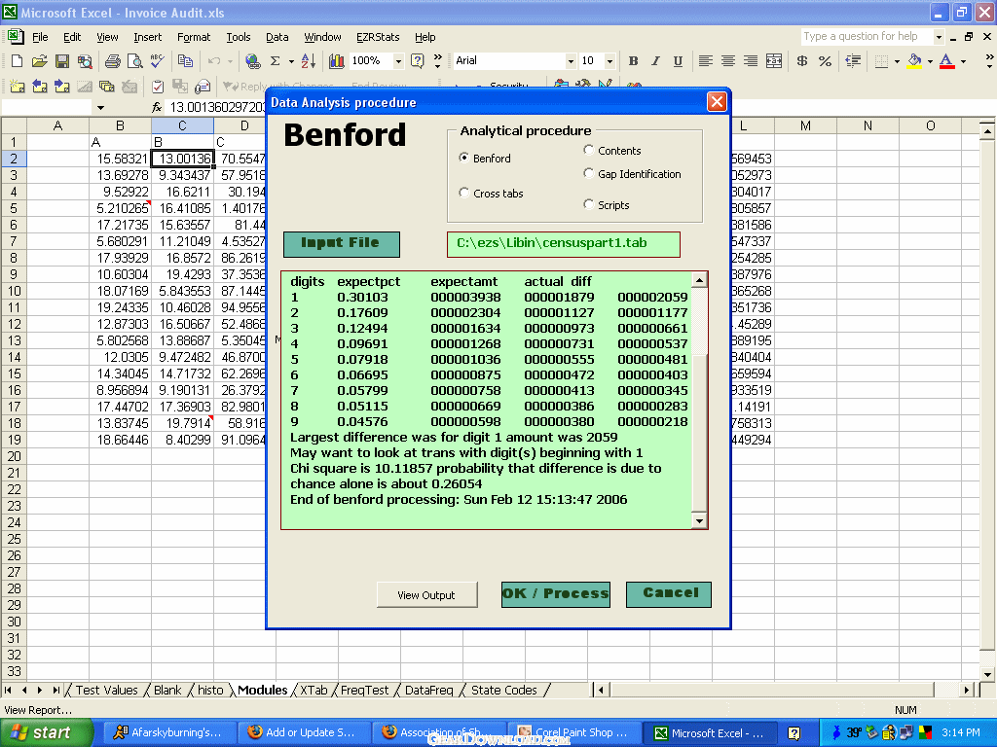997x747 pixels.
Task: Open Print Preview icon
Action: pyautogui.click(x=134, y=61)
